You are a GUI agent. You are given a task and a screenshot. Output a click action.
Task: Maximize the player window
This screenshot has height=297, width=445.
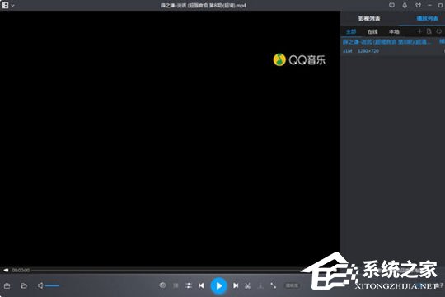tap(440, 5)
